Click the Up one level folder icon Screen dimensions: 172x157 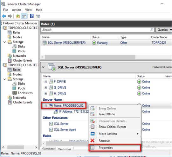(x=18, y=16)
